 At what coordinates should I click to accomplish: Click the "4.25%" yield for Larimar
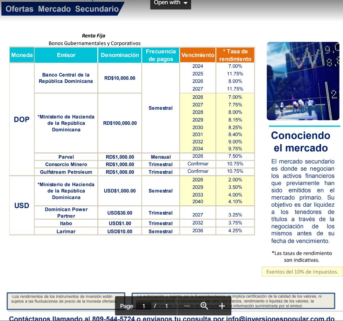coord(235,230)
